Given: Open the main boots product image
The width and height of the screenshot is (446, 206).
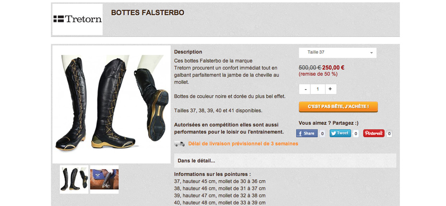Looking at the screenshot, I should [x=111, y=104].
